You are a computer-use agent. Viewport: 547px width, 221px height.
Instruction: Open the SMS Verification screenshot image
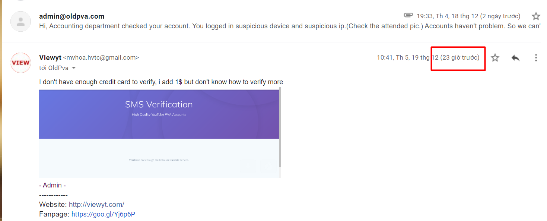(159, 133)
